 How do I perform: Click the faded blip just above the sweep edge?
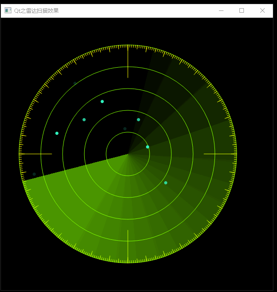coord(34,174)
